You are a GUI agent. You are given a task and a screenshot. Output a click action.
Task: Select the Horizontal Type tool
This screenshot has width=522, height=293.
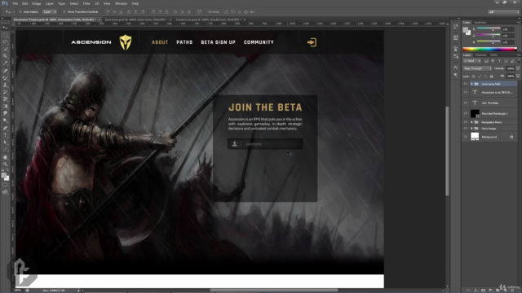(x=5, y=135)
